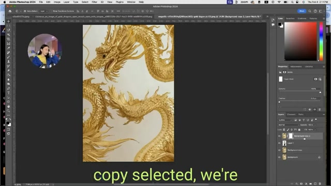The image size is (331, 186).
Task: Select the Type tool
Action: 8,93
